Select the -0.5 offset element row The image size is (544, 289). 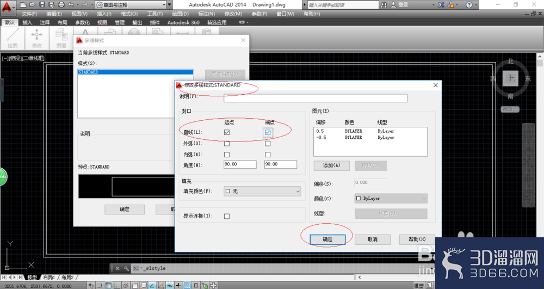(x=370, y=137)
